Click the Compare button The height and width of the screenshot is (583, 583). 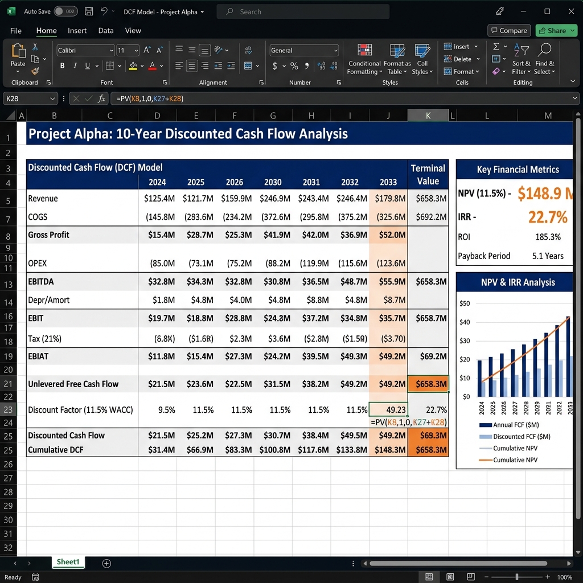(509, 31)
